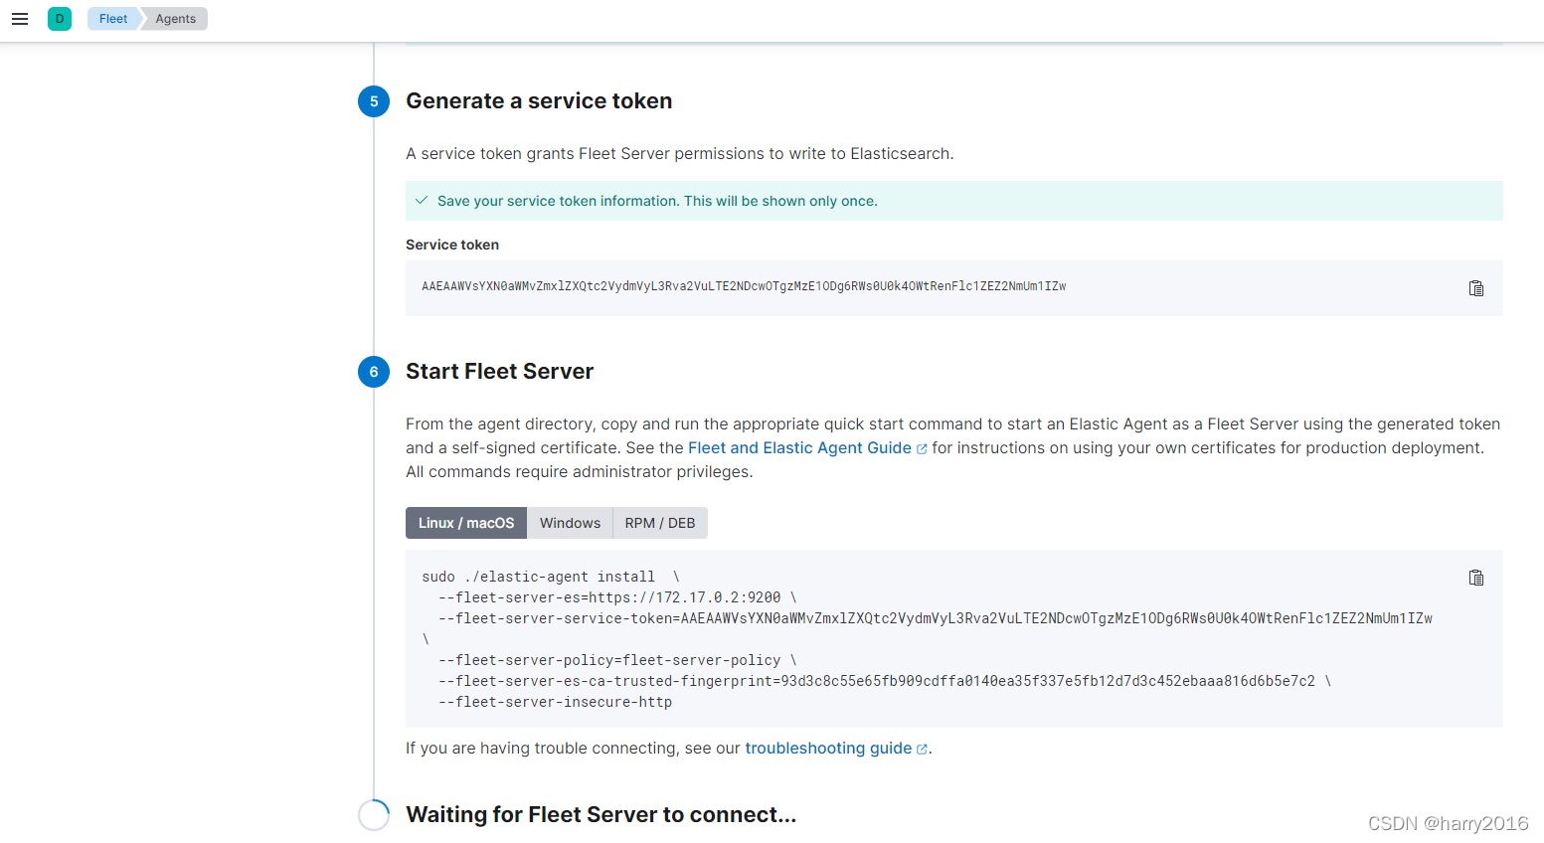This screenshot has width=1544, height=843.
Task: Select the Agents breadcrumb
Action: point(175,19)
